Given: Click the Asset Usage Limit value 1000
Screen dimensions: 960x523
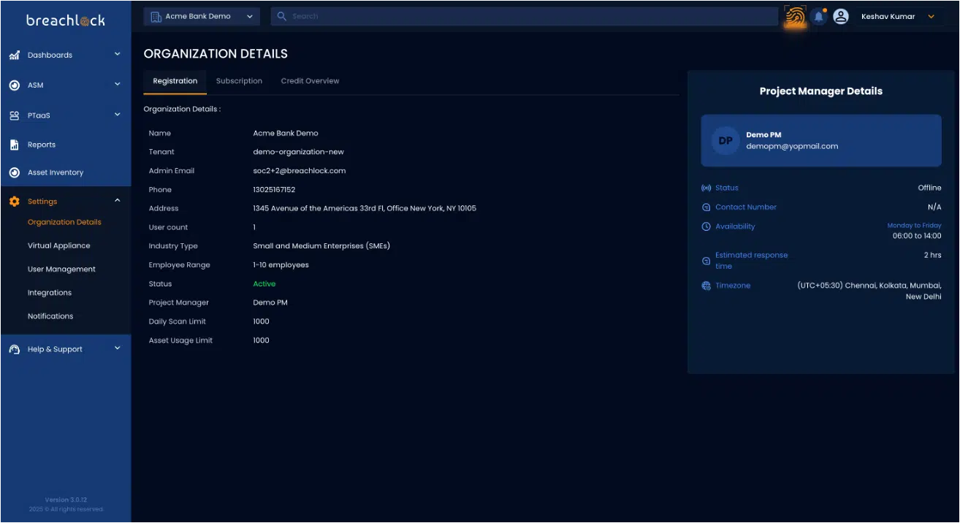Looking at the screenshot, I should [x=261, y=340].
